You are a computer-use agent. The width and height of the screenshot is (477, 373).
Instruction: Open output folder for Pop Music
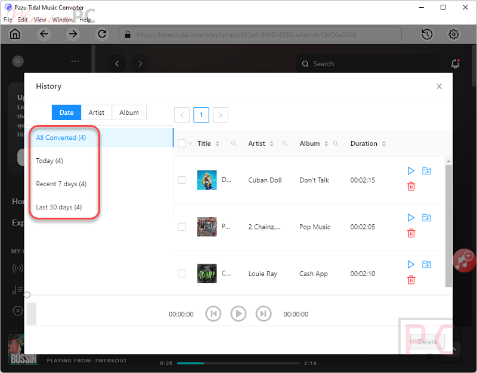click(426, 218)
